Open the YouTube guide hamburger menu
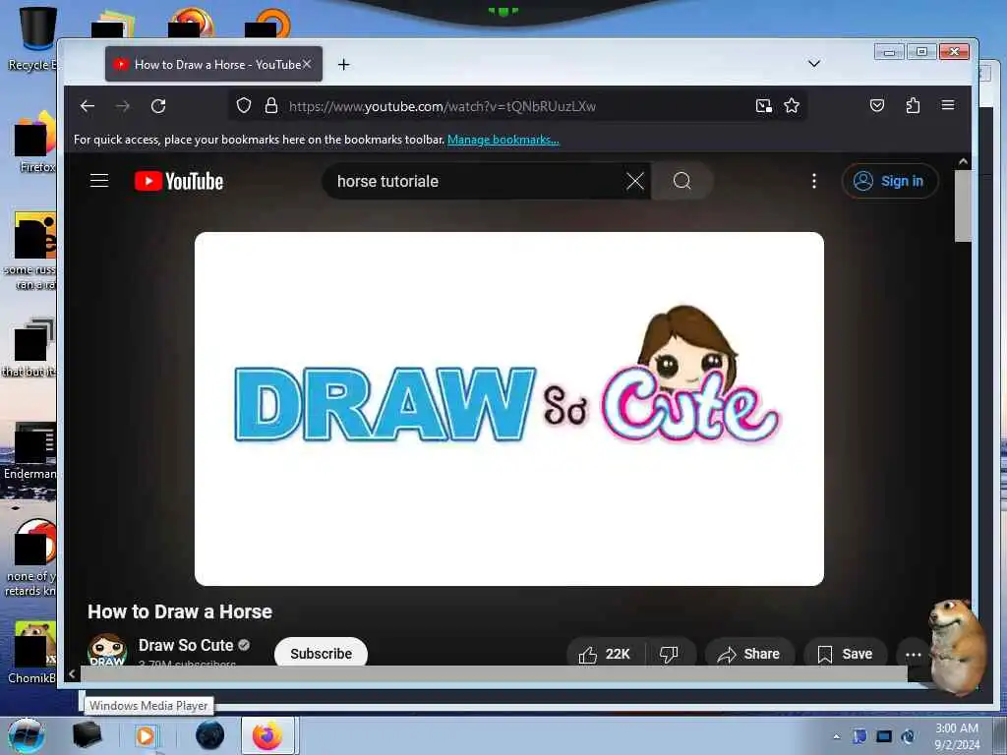 tap(99, 181)
